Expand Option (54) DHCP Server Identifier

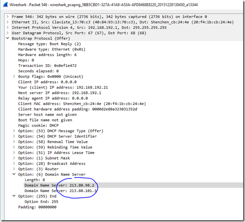pos(14,136)
